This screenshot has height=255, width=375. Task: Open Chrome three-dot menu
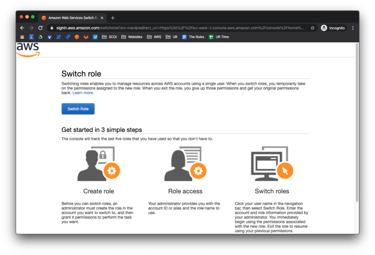click(353, 28)
